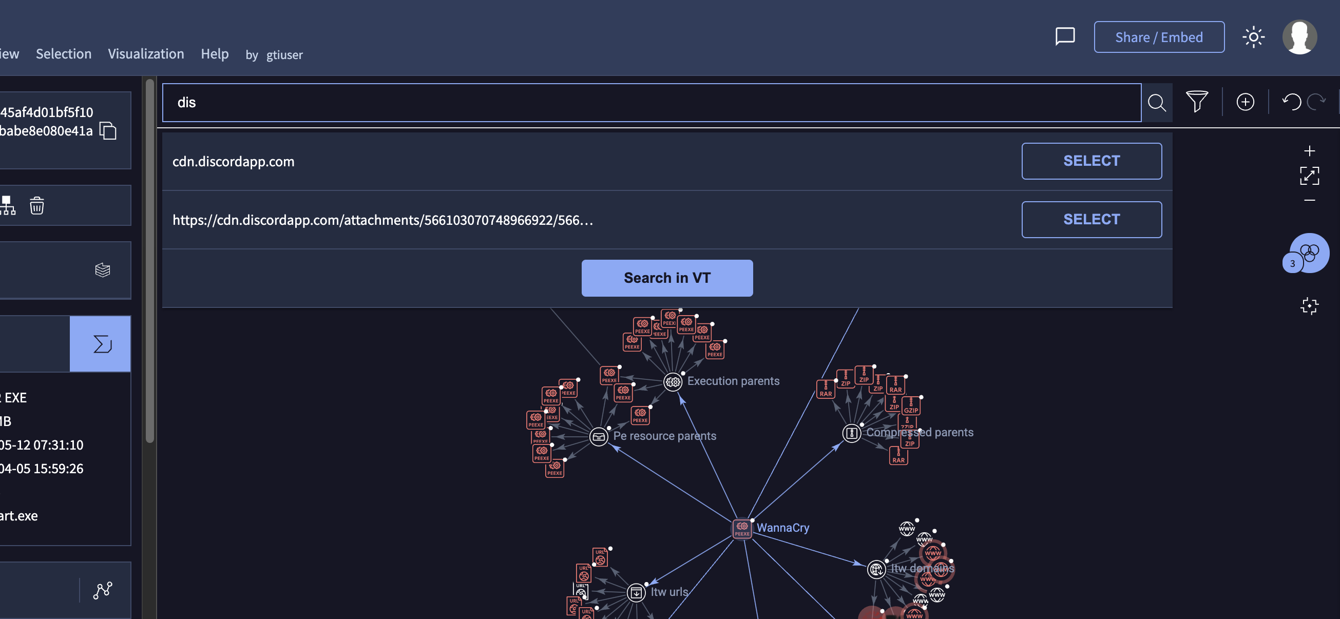The width and height of the screenshot is (1340, 619).
Task: Select the cdn.discordapp.com result
Action: tap(1092, 161)
